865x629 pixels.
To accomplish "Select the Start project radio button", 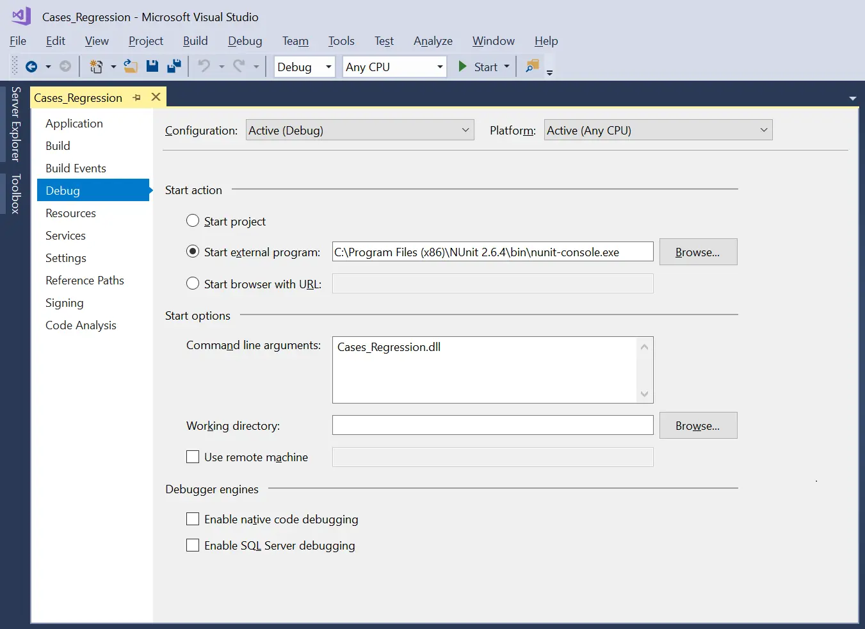I will [x=193, y=220].
